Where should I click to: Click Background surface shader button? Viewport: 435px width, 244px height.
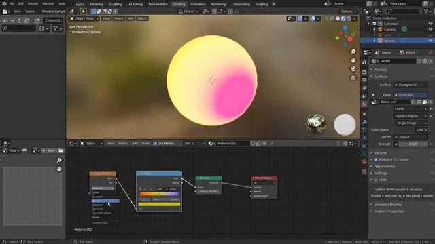point(410,85)
